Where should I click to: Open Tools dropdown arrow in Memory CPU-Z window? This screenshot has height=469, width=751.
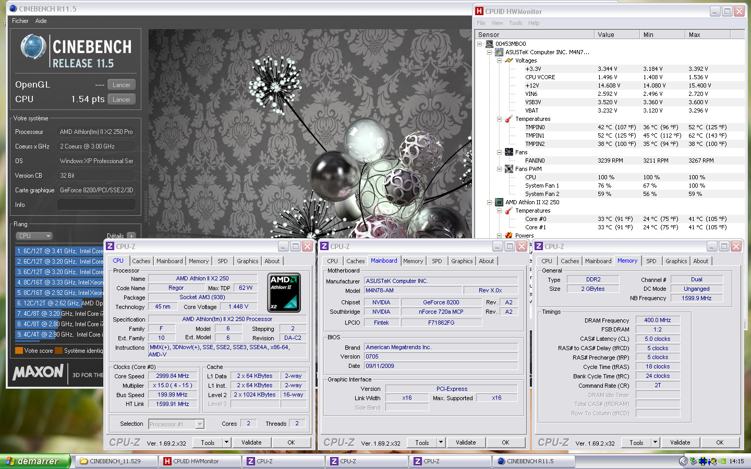coord(656,442)
